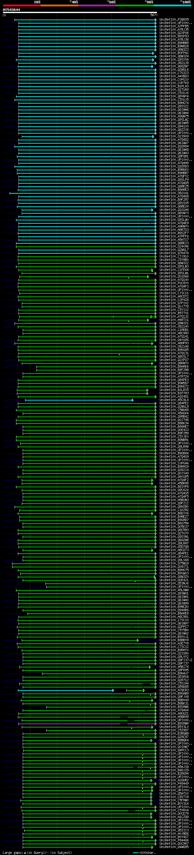
Task: Click UniRef100_Q84PE2 label
Action: point(174,403)
